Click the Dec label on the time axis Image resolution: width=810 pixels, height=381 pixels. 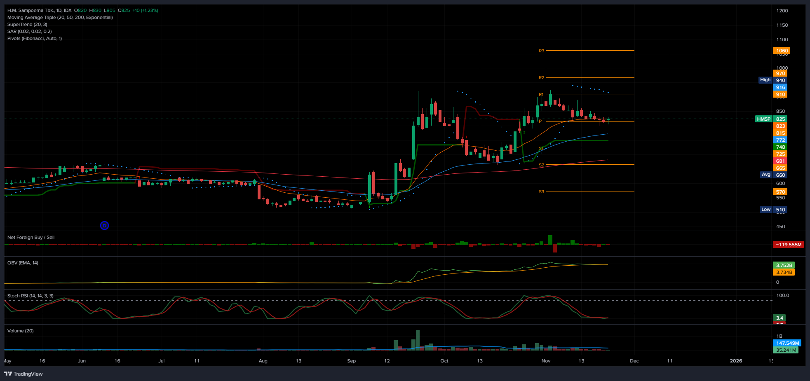click(x=634, y=361)
